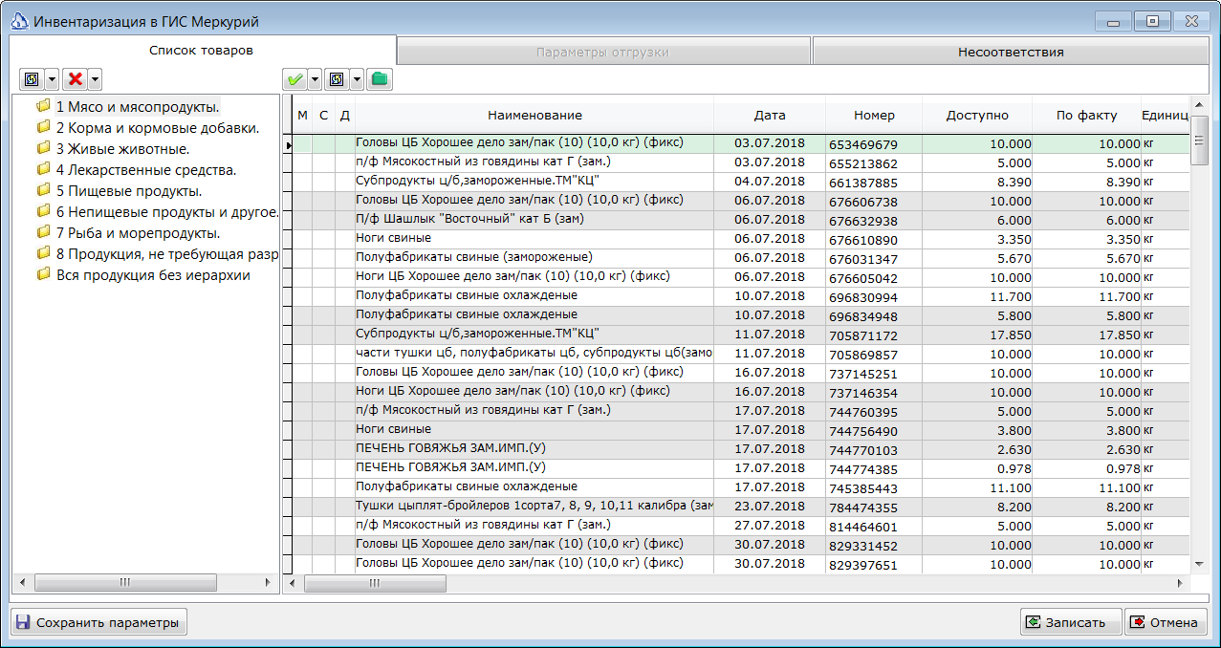Viewport: 1221px width, 648px height.
Task: Select row 'Полуфабрикаты свиные (замороженые)'
Action: (740, 258)
